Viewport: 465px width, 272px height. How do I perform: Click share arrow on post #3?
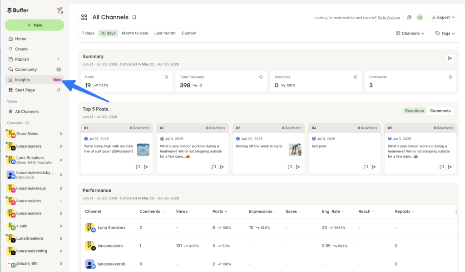tap(298, 167)
